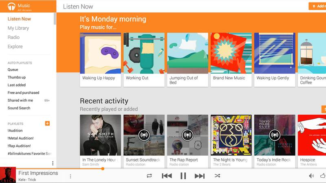Toggle shuffle mode on
Screen dimensions: 326x183
pos(217,176)
